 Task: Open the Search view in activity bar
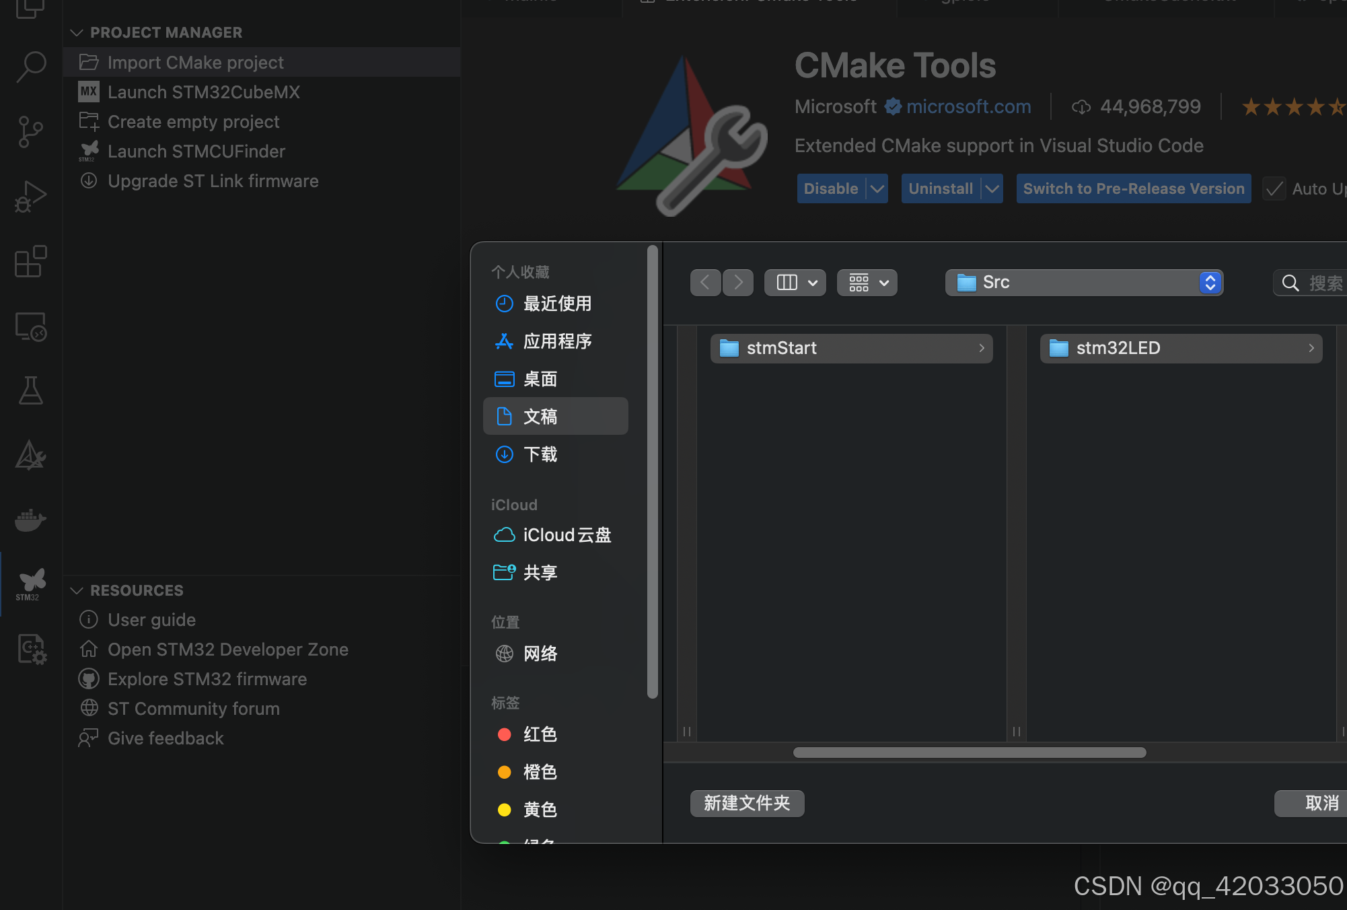31,67
